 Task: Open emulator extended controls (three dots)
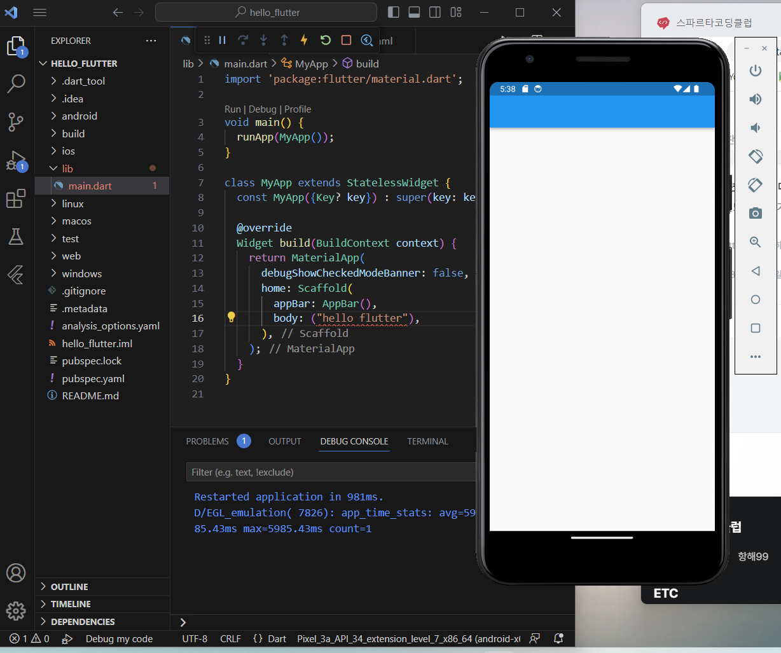(756, 357)
